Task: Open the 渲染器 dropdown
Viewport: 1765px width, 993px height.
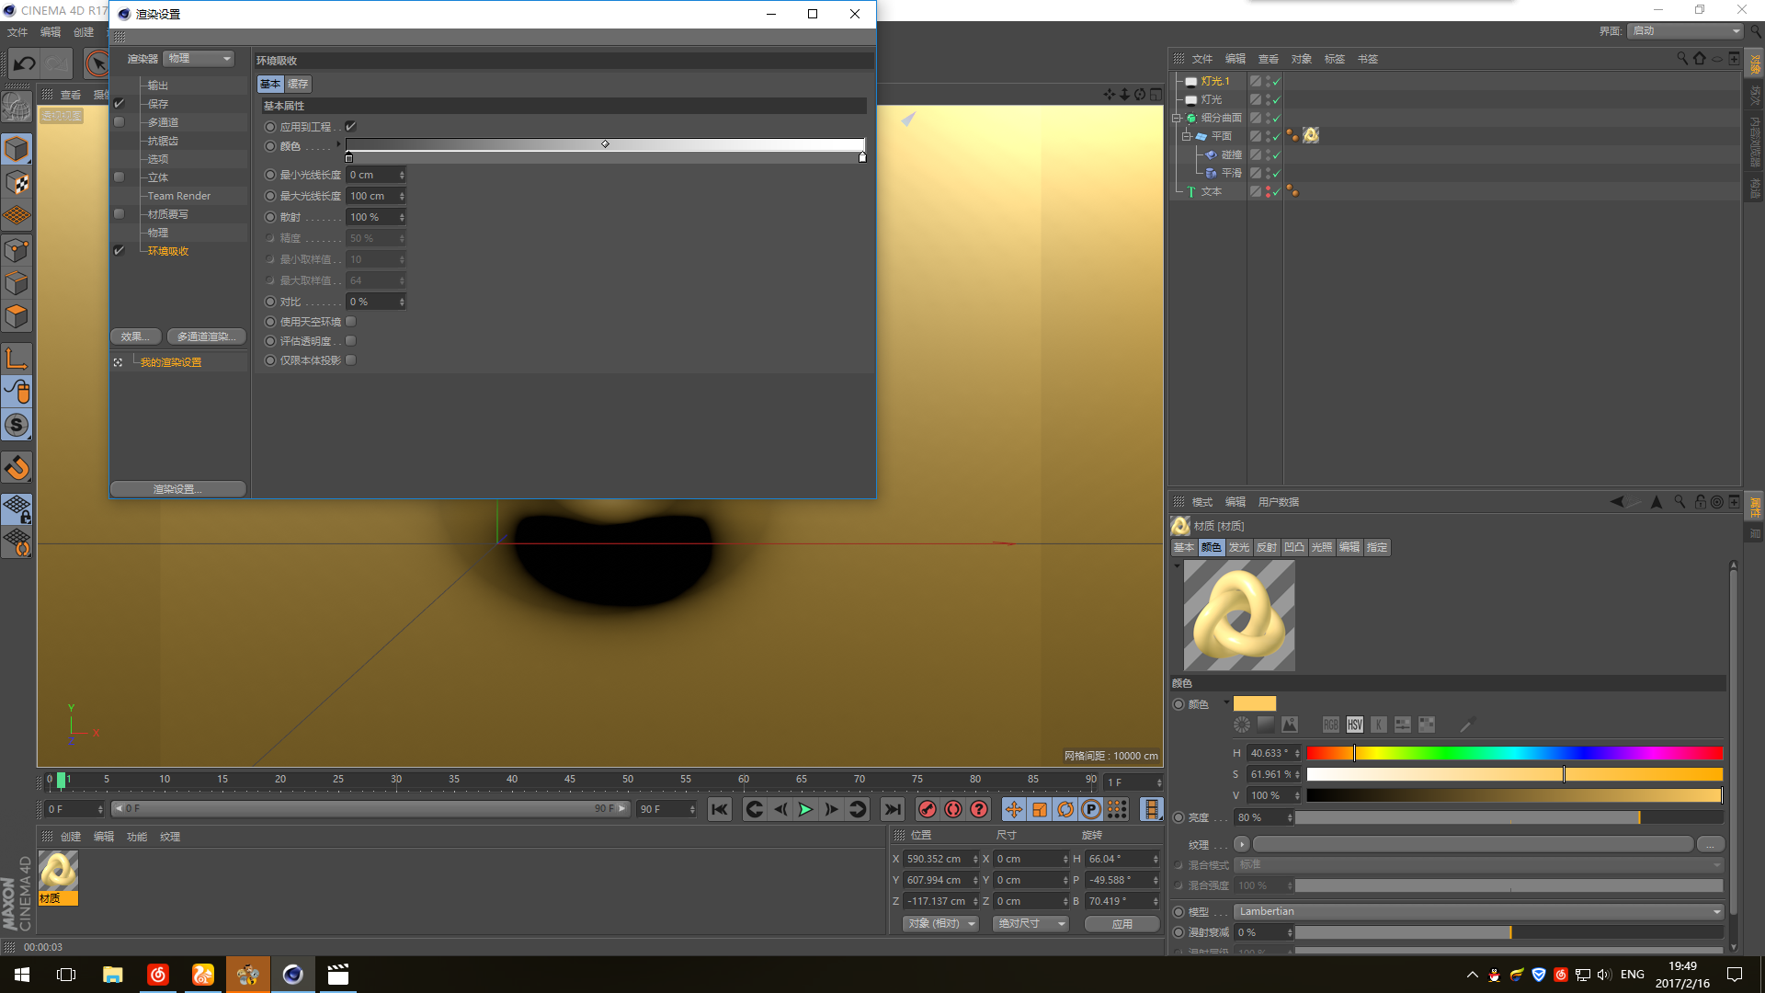Action: (199, 59)
